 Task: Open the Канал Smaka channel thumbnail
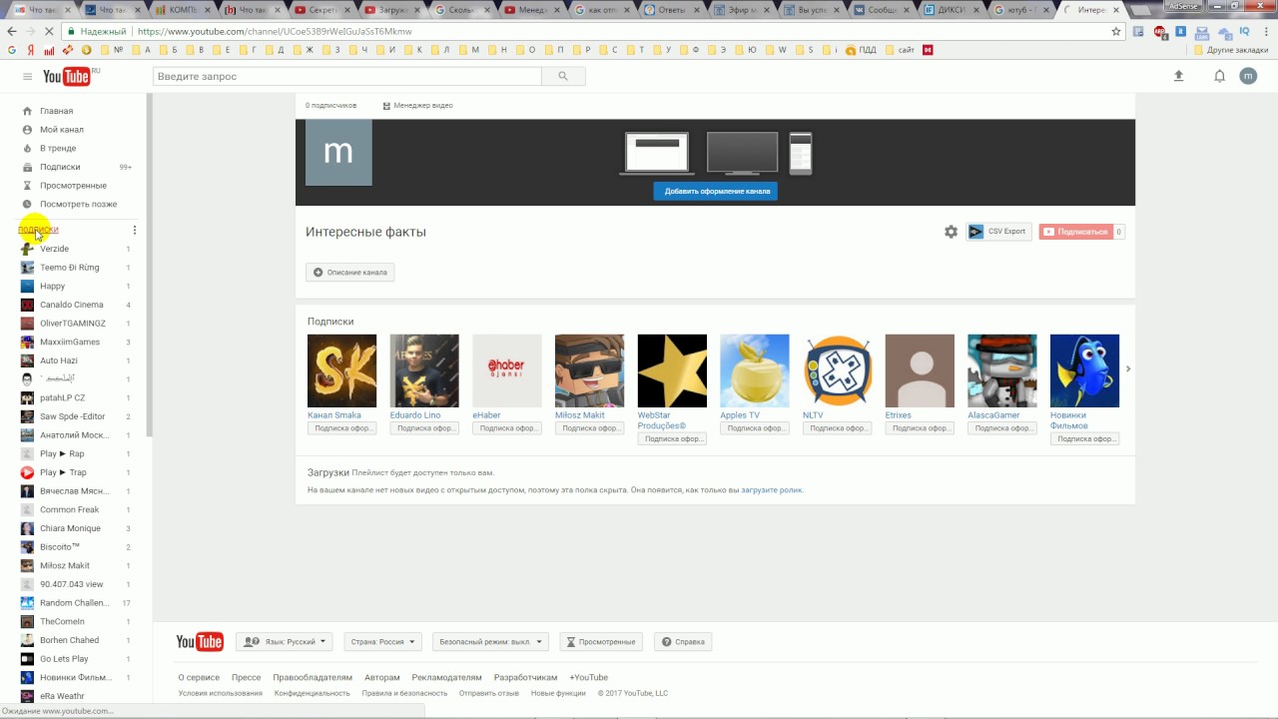tap(341, 370)
